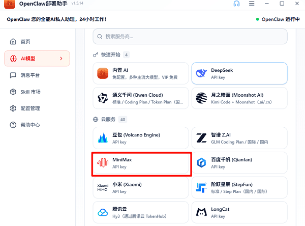Open 配置管理 settings in sidebar
This screenshot has height=226, width=305.
tap(37, 108)
